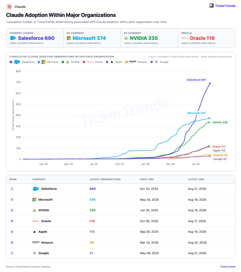Click the Salesforce cloud icon in leader card
Screen dimensions: 241x272
click(x=13, y=38)
